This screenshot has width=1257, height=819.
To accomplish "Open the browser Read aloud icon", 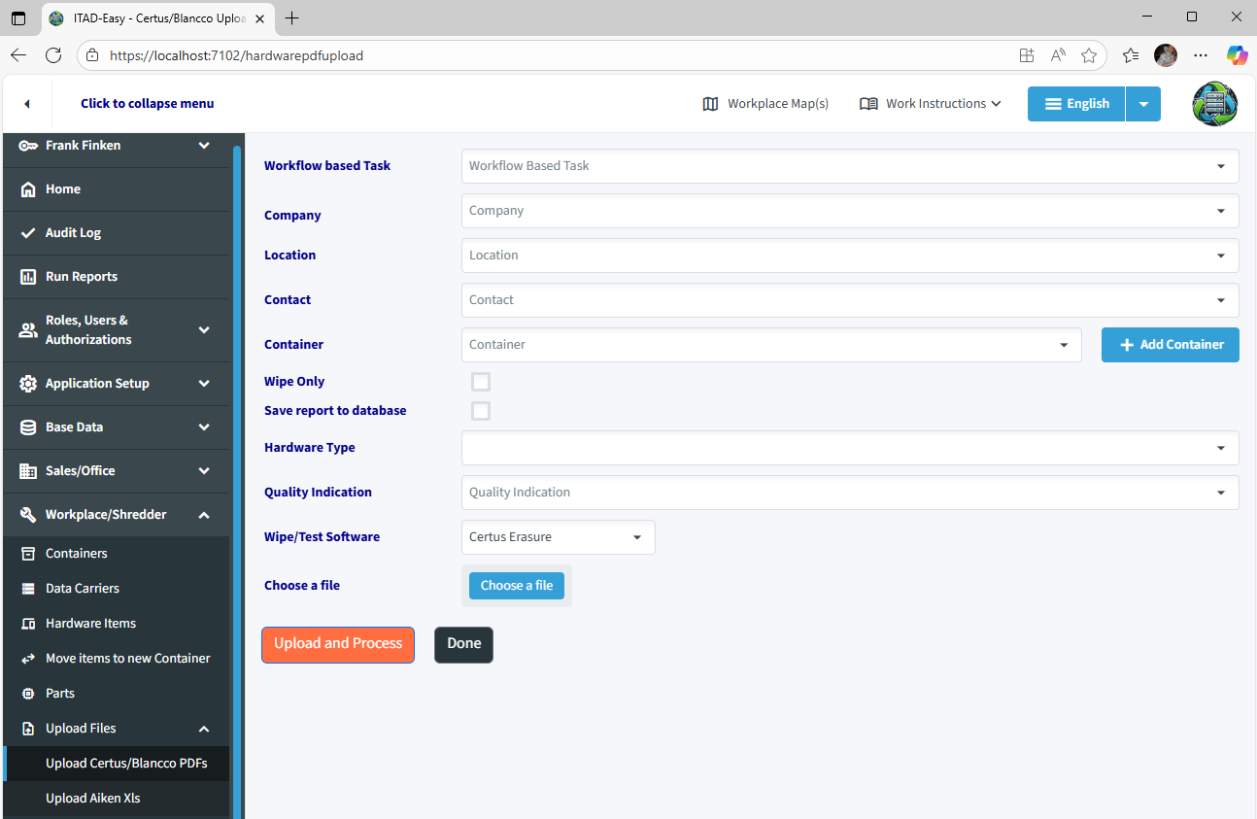I will click(1058, 55).
